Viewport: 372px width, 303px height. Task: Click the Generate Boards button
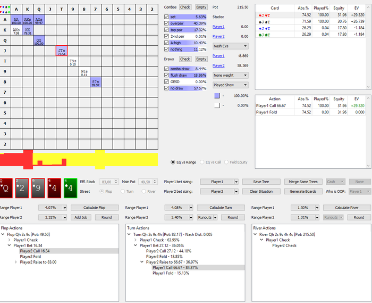pos(303,192)
